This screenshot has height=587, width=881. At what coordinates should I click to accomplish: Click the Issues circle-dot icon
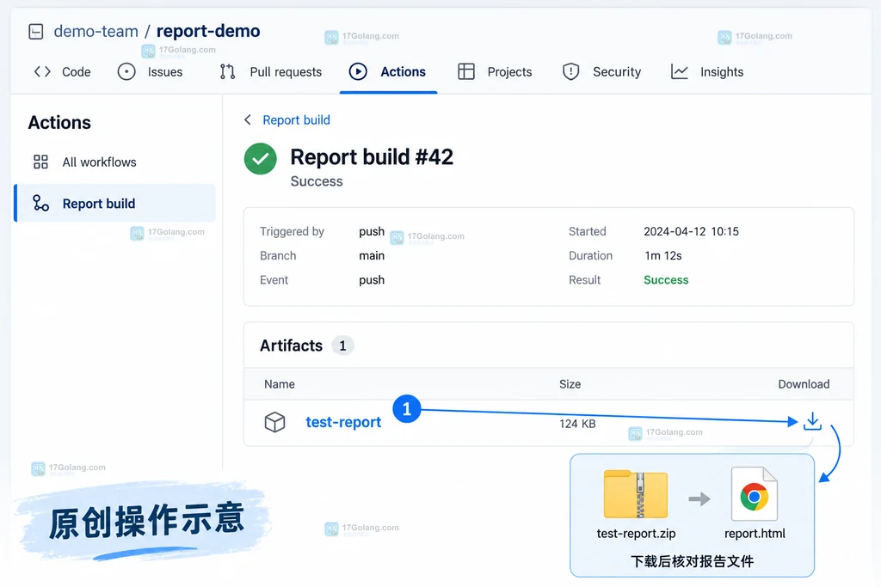coord(126,72)
